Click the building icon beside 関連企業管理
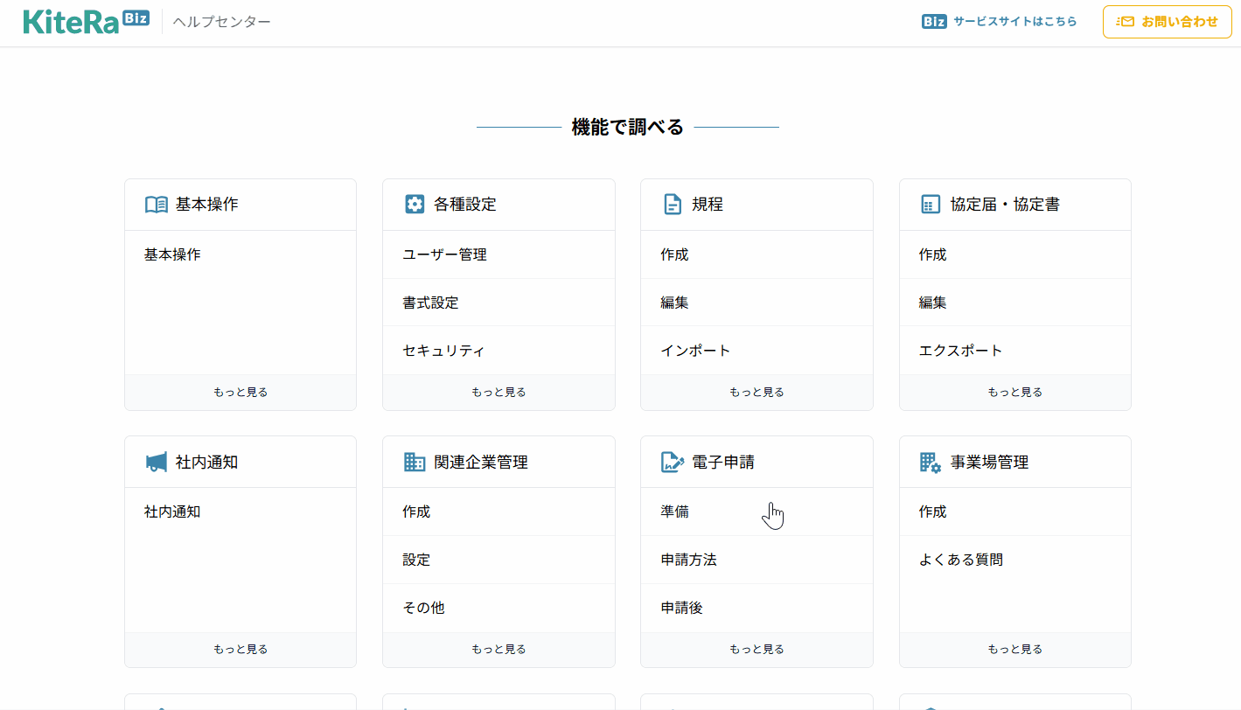Screen dimensions: 1241x710 tap(415, 462)
